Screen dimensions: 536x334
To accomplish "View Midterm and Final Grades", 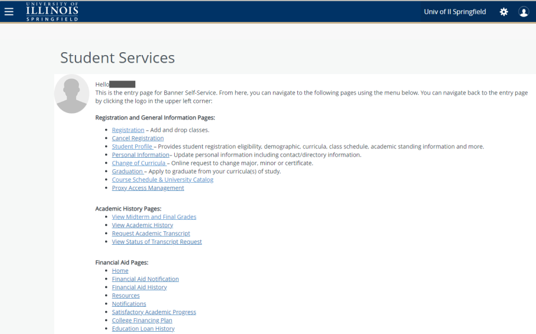I will pos(154,216).
